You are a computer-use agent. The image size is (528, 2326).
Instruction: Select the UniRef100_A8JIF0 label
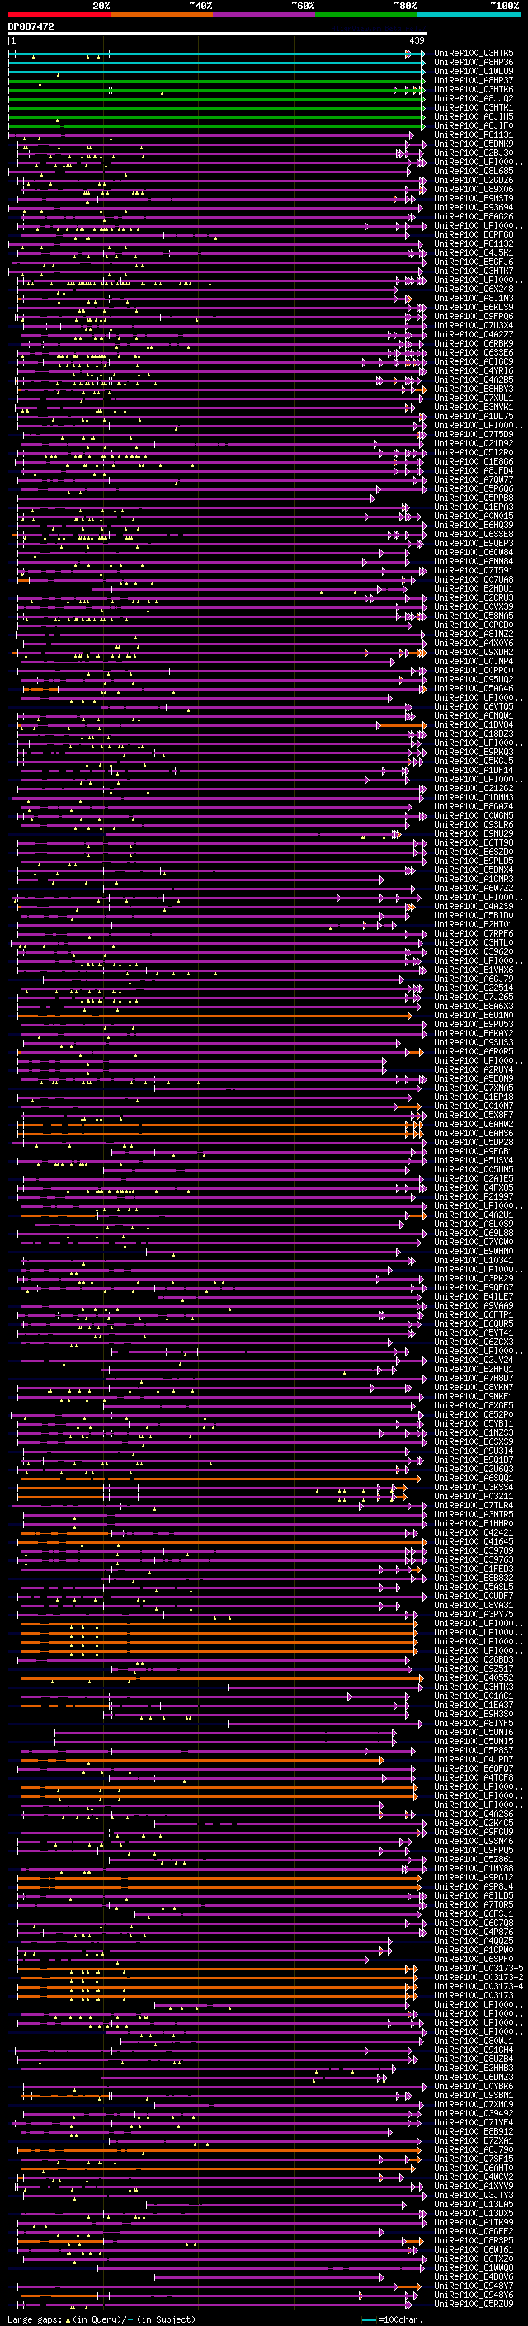click(474, 125)
